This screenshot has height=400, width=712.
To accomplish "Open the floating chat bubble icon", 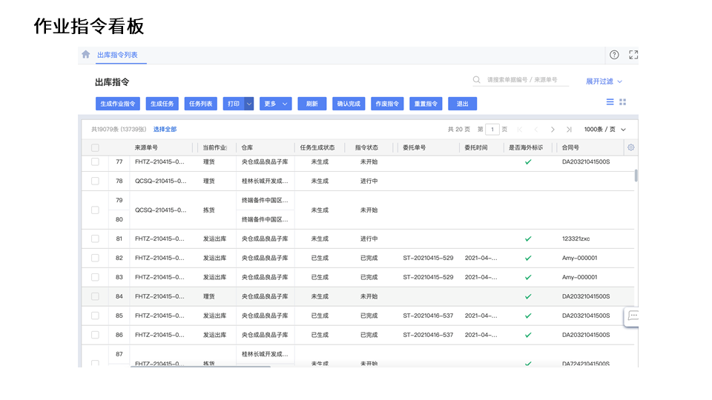I will (x=633, y=316).
